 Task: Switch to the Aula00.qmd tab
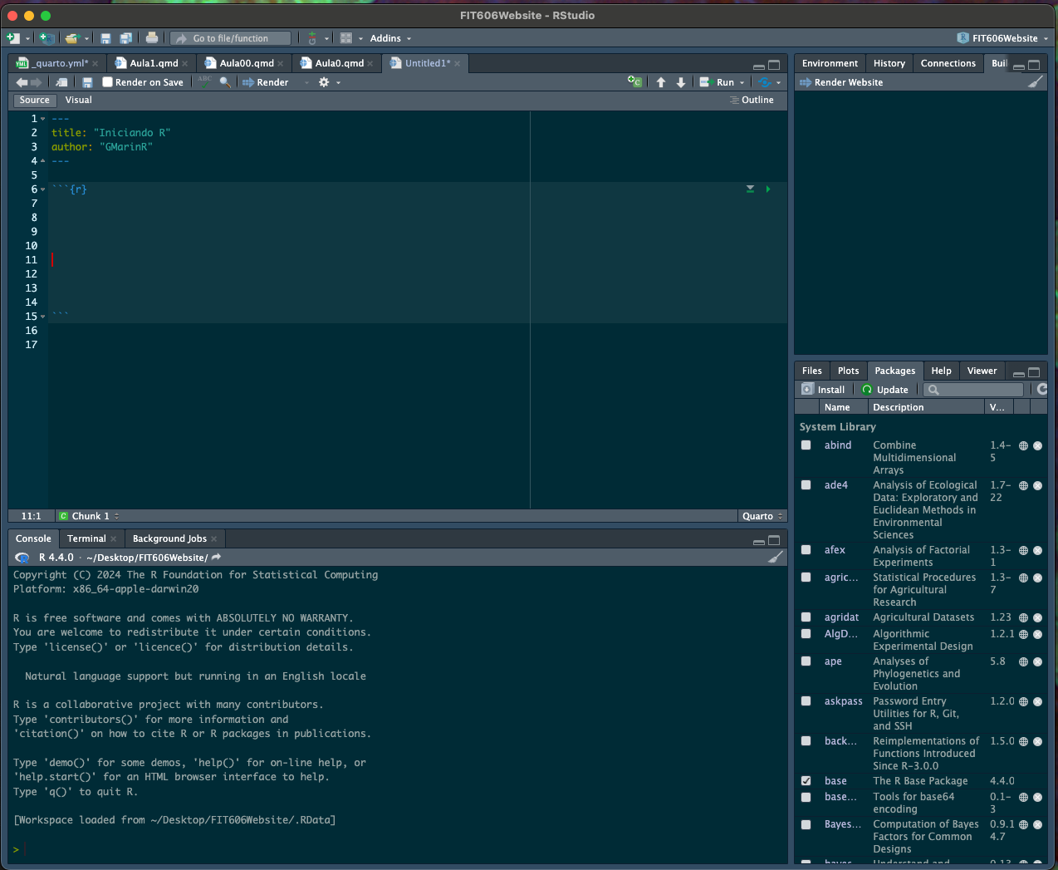[x=246, y=63]
